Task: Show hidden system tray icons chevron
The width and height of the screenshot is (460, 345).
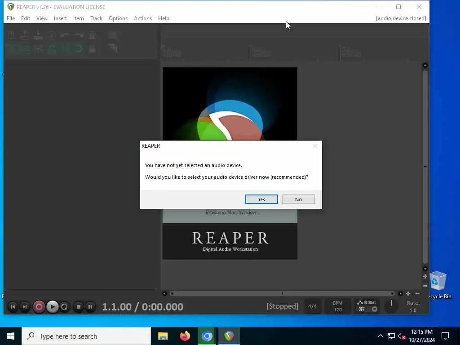Action: point(380,336)
